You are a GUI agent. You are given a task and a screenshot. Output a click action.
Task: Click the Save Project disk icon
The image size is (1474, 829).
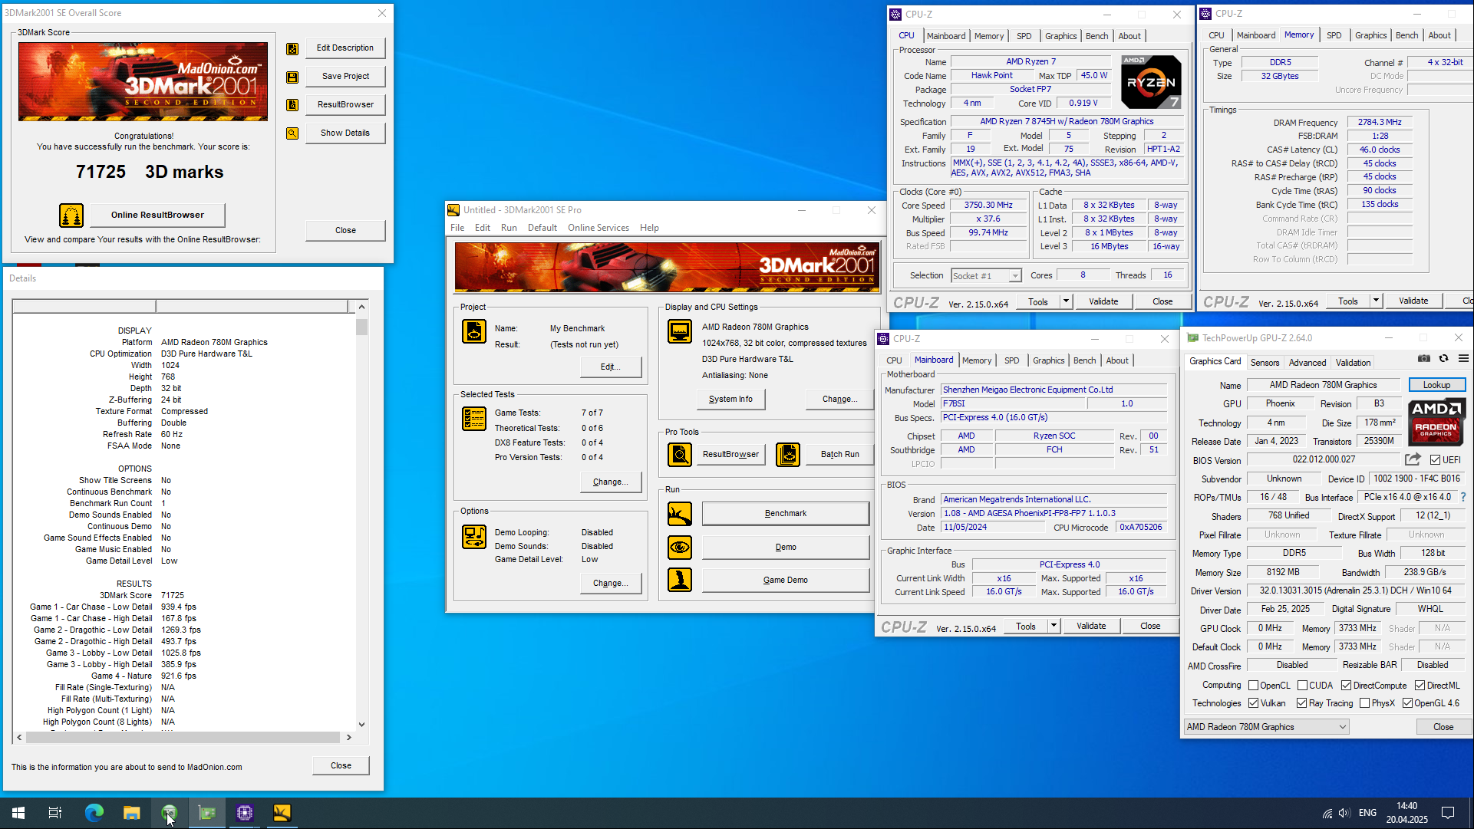(x=292, y=77)
